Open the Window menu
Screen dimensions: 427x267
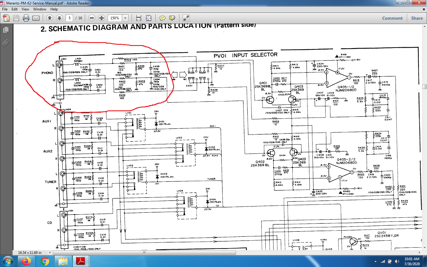coord(40,9)
